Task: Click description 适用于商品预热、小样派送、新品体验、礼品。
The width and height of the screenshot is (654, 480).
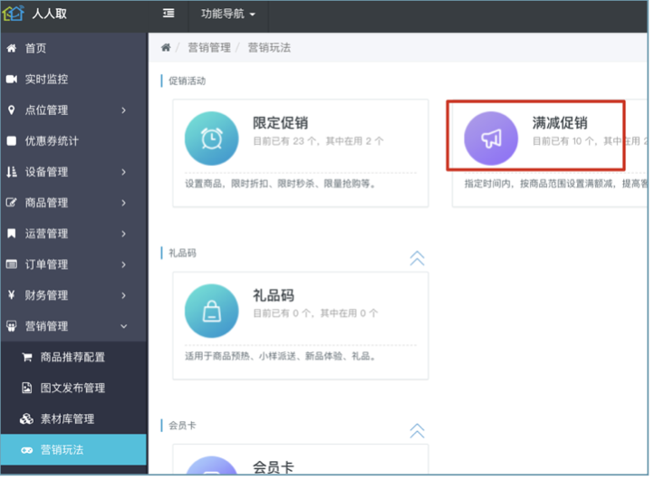Action: 280,356
